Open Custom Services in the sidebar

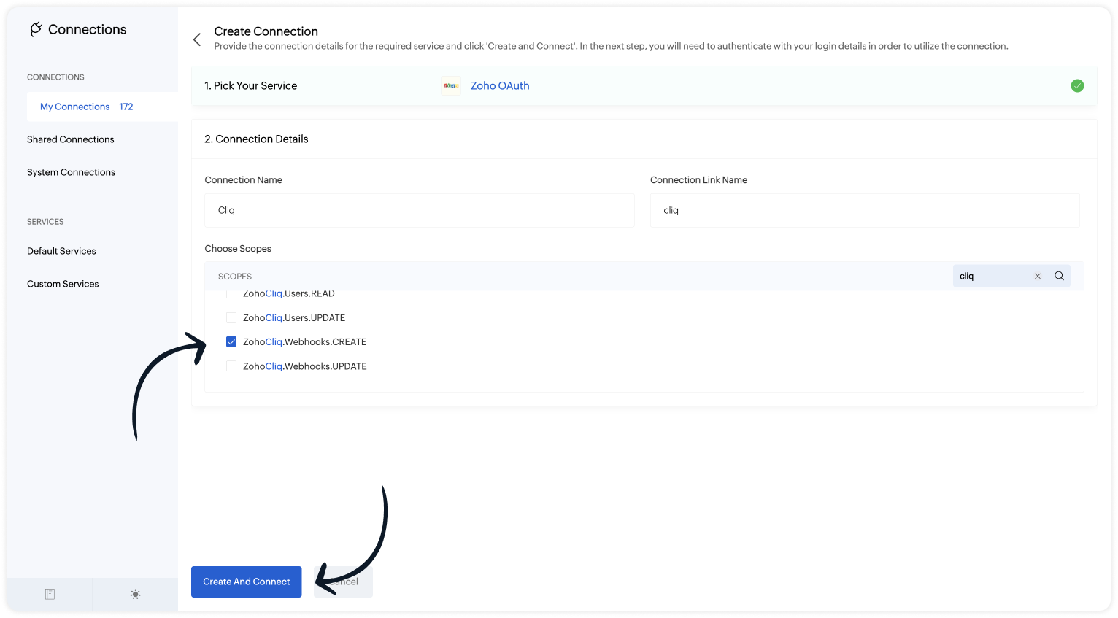[x=63, y=283]
